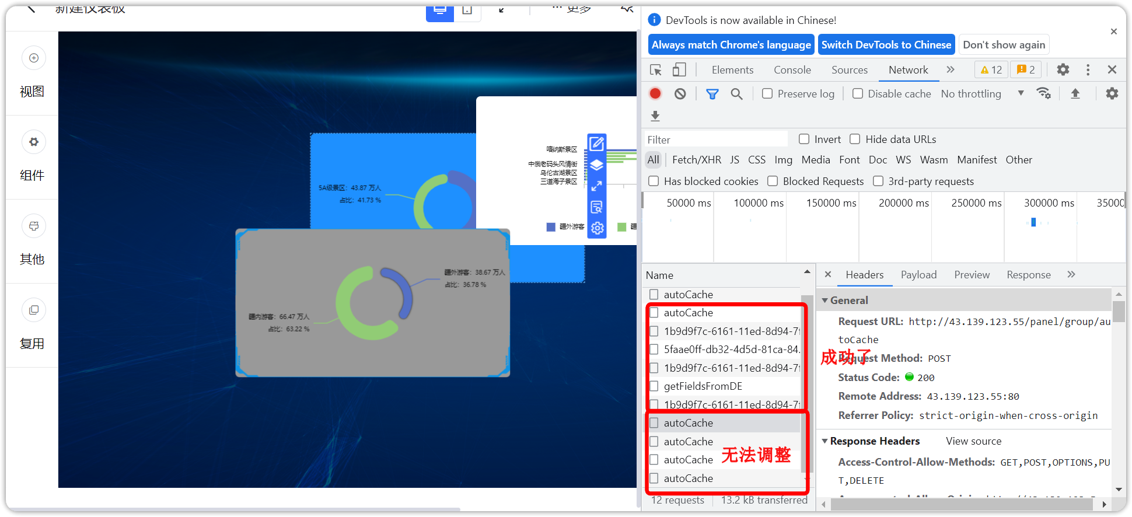Open the Preview tab
This screenshot has height=517, width=1132.
pos(972,275)
